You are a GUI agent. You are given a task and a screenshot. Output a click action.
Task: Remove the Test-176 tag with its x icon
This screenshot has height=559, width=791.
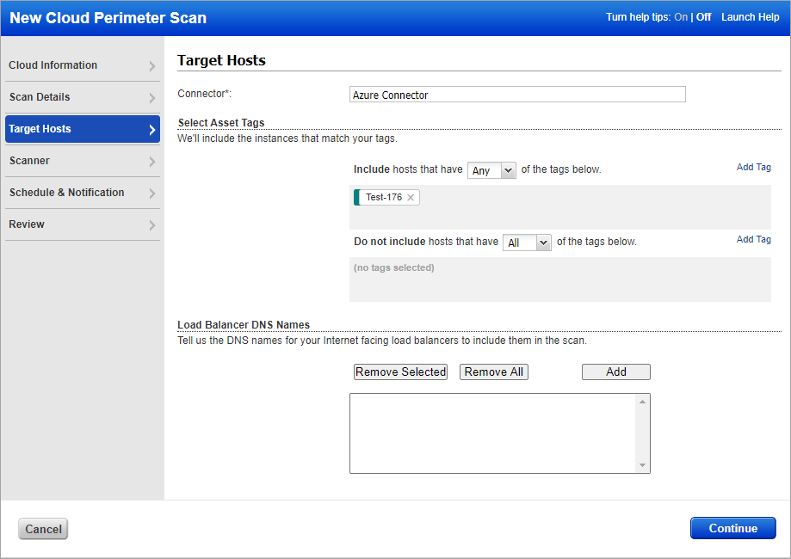(x=411, y=198)
